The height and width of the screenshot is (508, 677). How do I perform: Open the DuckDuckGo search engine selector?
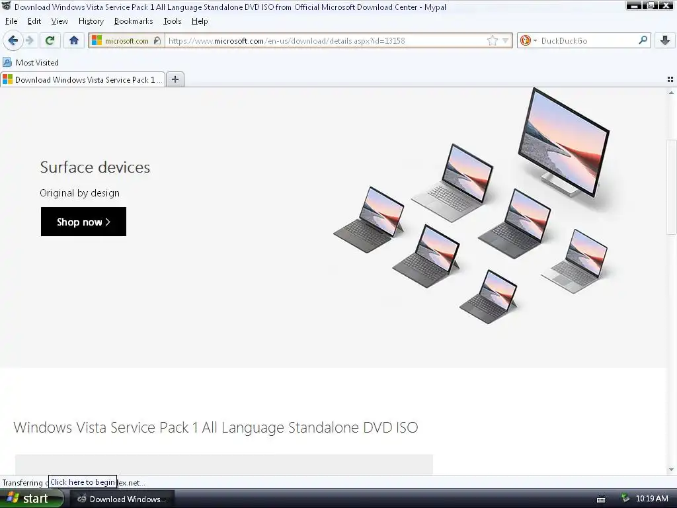click(528, 40)
